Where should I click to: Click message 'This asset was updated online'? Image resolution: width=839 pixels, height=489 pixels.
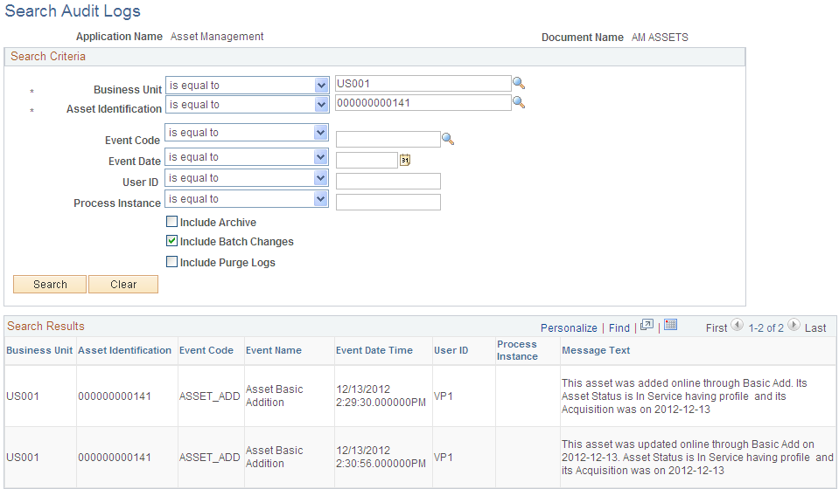coord(697,457)
